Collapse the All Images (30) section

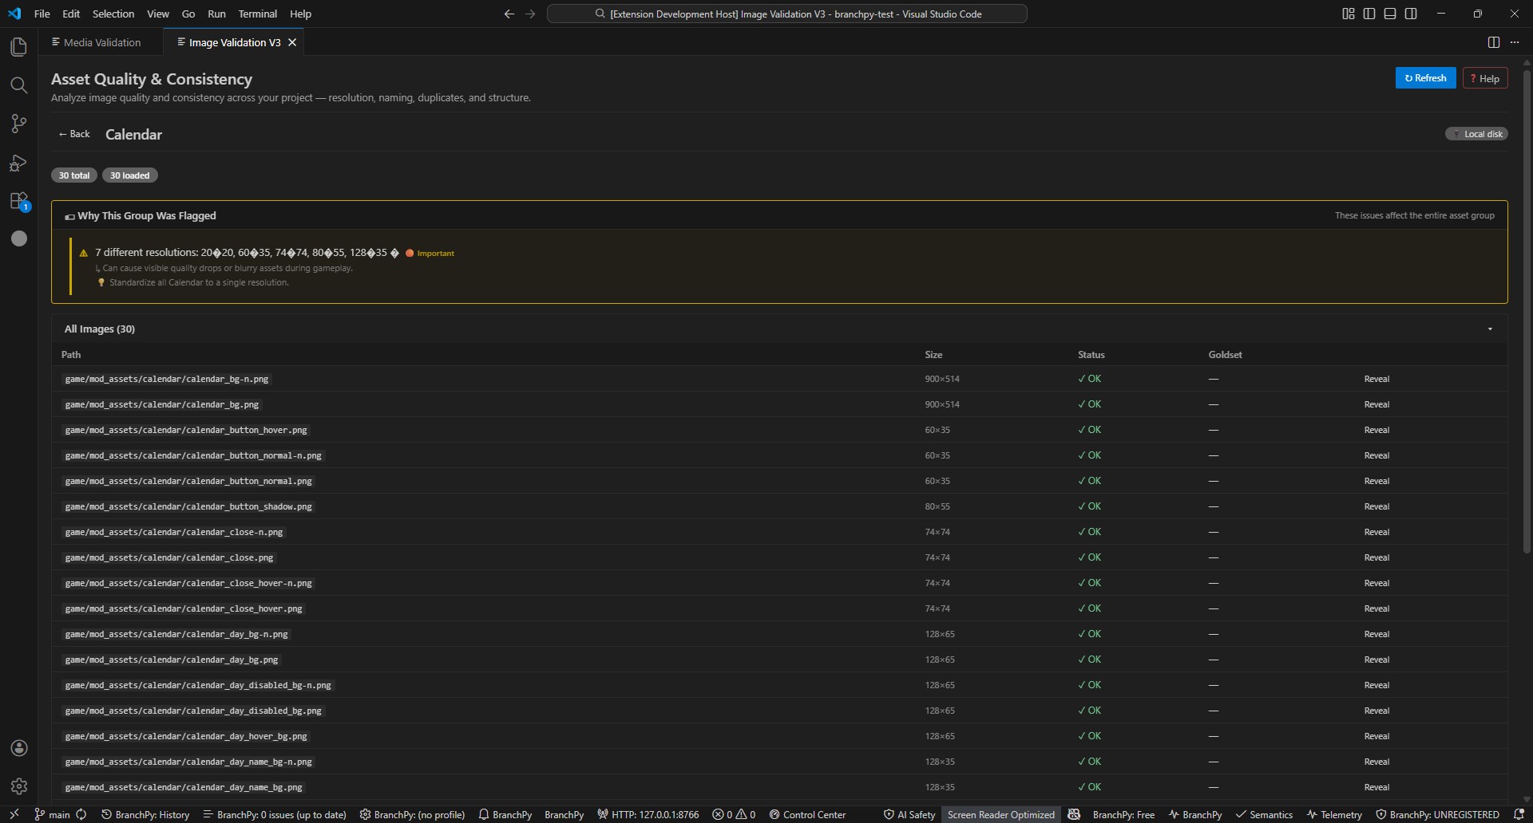point(1490,329)
